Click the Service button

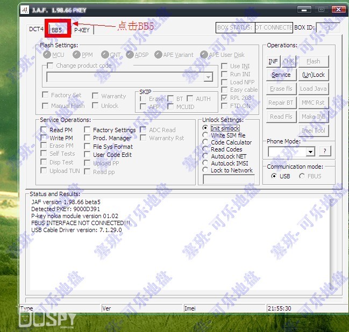(x=281, y=75)
